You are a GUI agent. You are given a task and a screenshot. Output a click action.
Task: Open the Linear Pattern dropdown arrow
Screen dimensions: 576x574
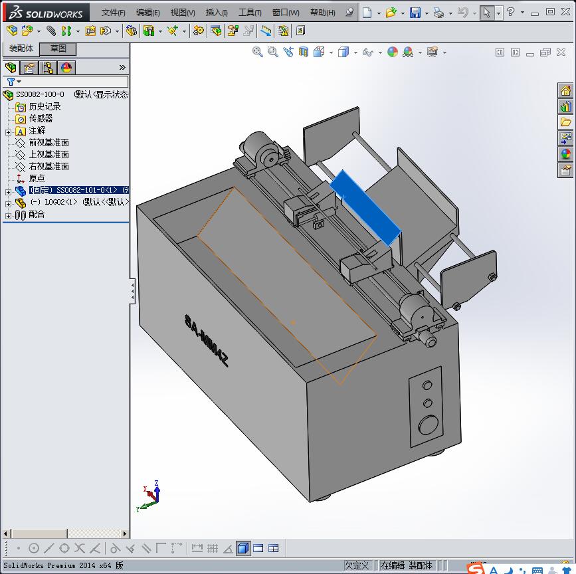tap(78, 32)
